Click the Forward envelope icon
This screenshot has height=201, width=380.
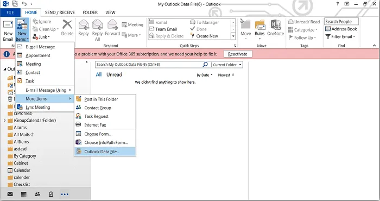click(x=112, y=24)
